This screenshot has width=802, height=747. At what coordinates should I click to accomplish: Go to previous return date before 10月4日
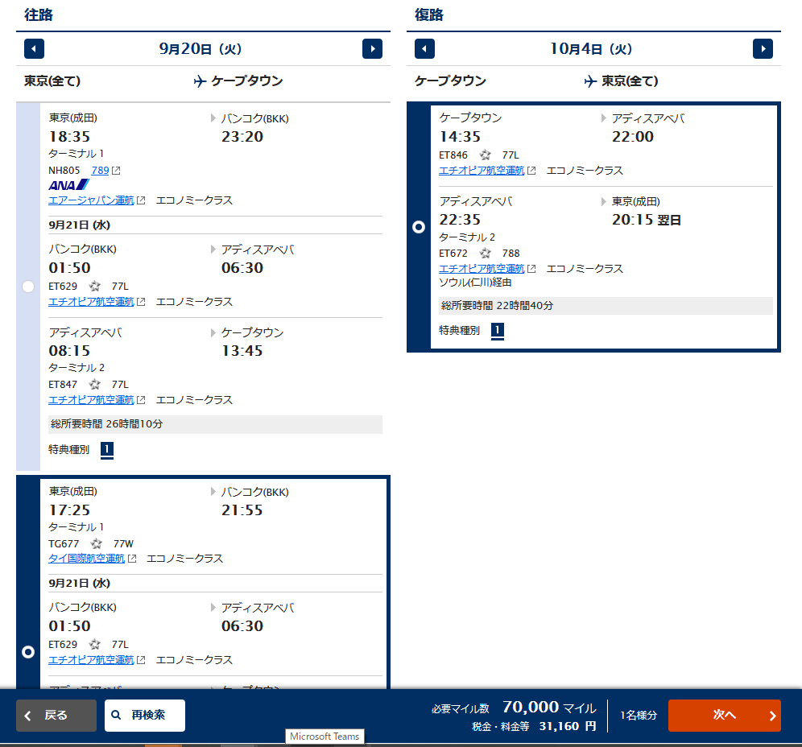pos(424,49)
